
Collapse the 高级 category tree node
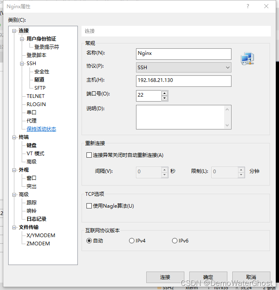point(14,195)
